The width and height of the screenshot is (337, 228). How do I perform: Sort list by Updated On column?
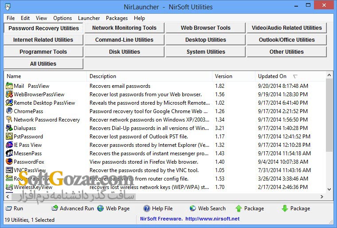[290, 76]
